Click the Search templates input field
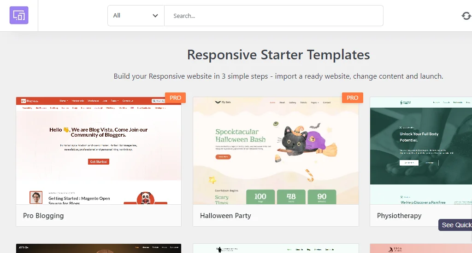The width and height of the screenshot is (472, 253). pos(274,16)
